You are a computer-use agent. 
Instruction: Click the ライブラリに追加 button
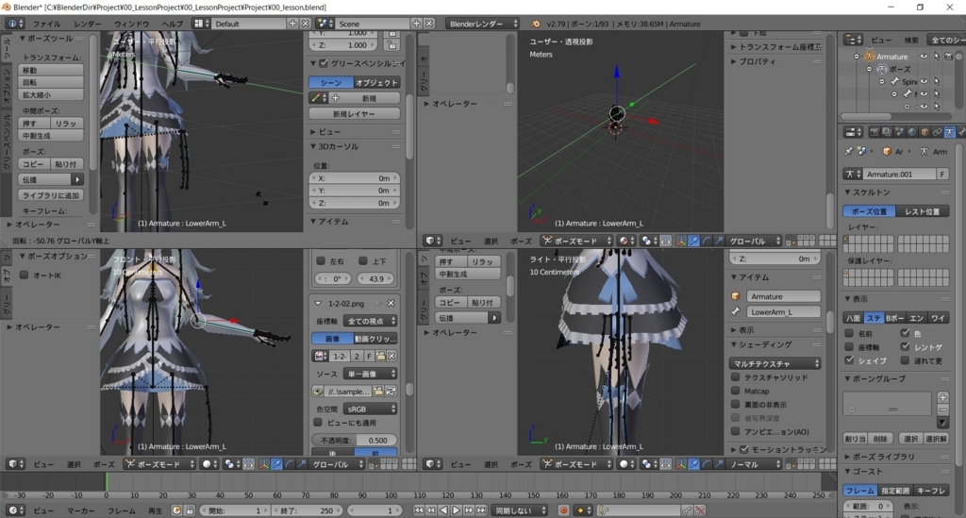(51, 195)
